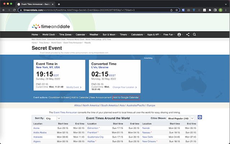230x144 pixels.
Task: Open a new tab with plus button
Action: (x=59, y=4)
